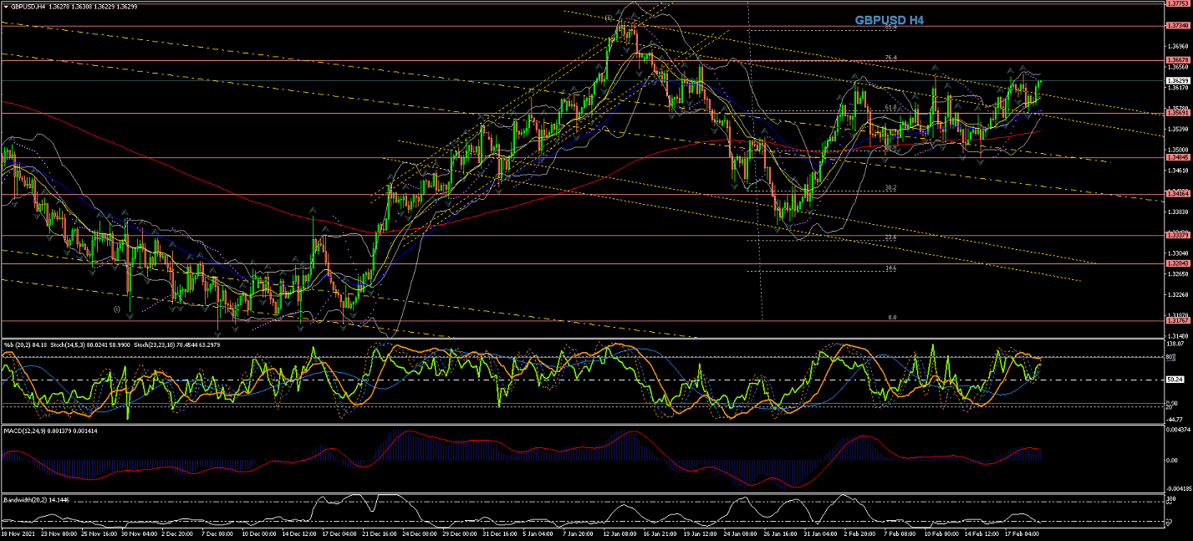
Task: Select the 1.37340 horizontal level price tag
Action: (1176, 26)
